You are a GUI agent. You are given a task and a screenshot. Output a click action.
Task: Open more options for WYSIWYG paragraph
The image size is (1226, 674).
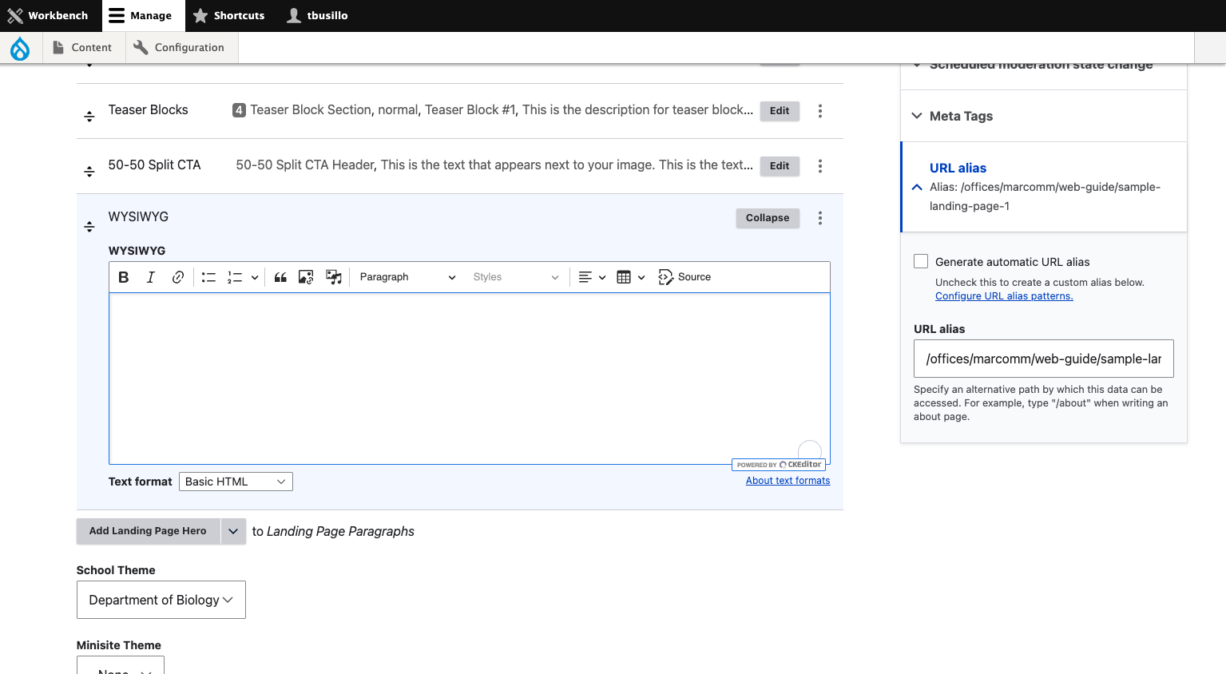(x=820, y=218)
